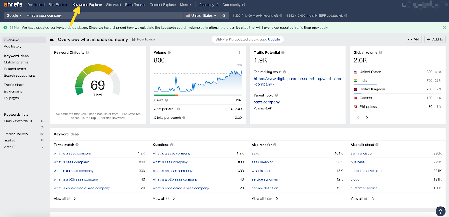Click the Also rank for help icon

click(275, 145)
